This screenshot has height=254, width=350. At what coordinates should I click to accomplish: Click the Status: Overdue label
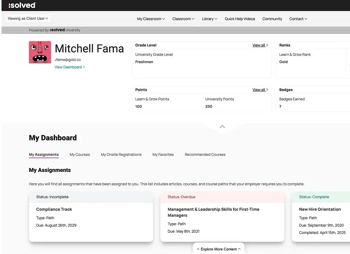(x=181, y=197)
